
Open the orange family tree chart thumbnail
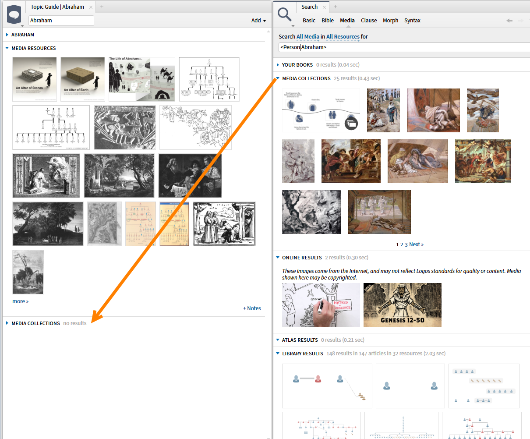[x=141, y=224]
